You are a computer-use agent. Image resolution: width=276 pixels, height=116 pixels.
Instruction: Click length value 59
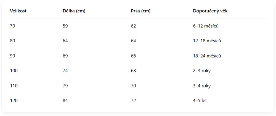coord(65,26)
